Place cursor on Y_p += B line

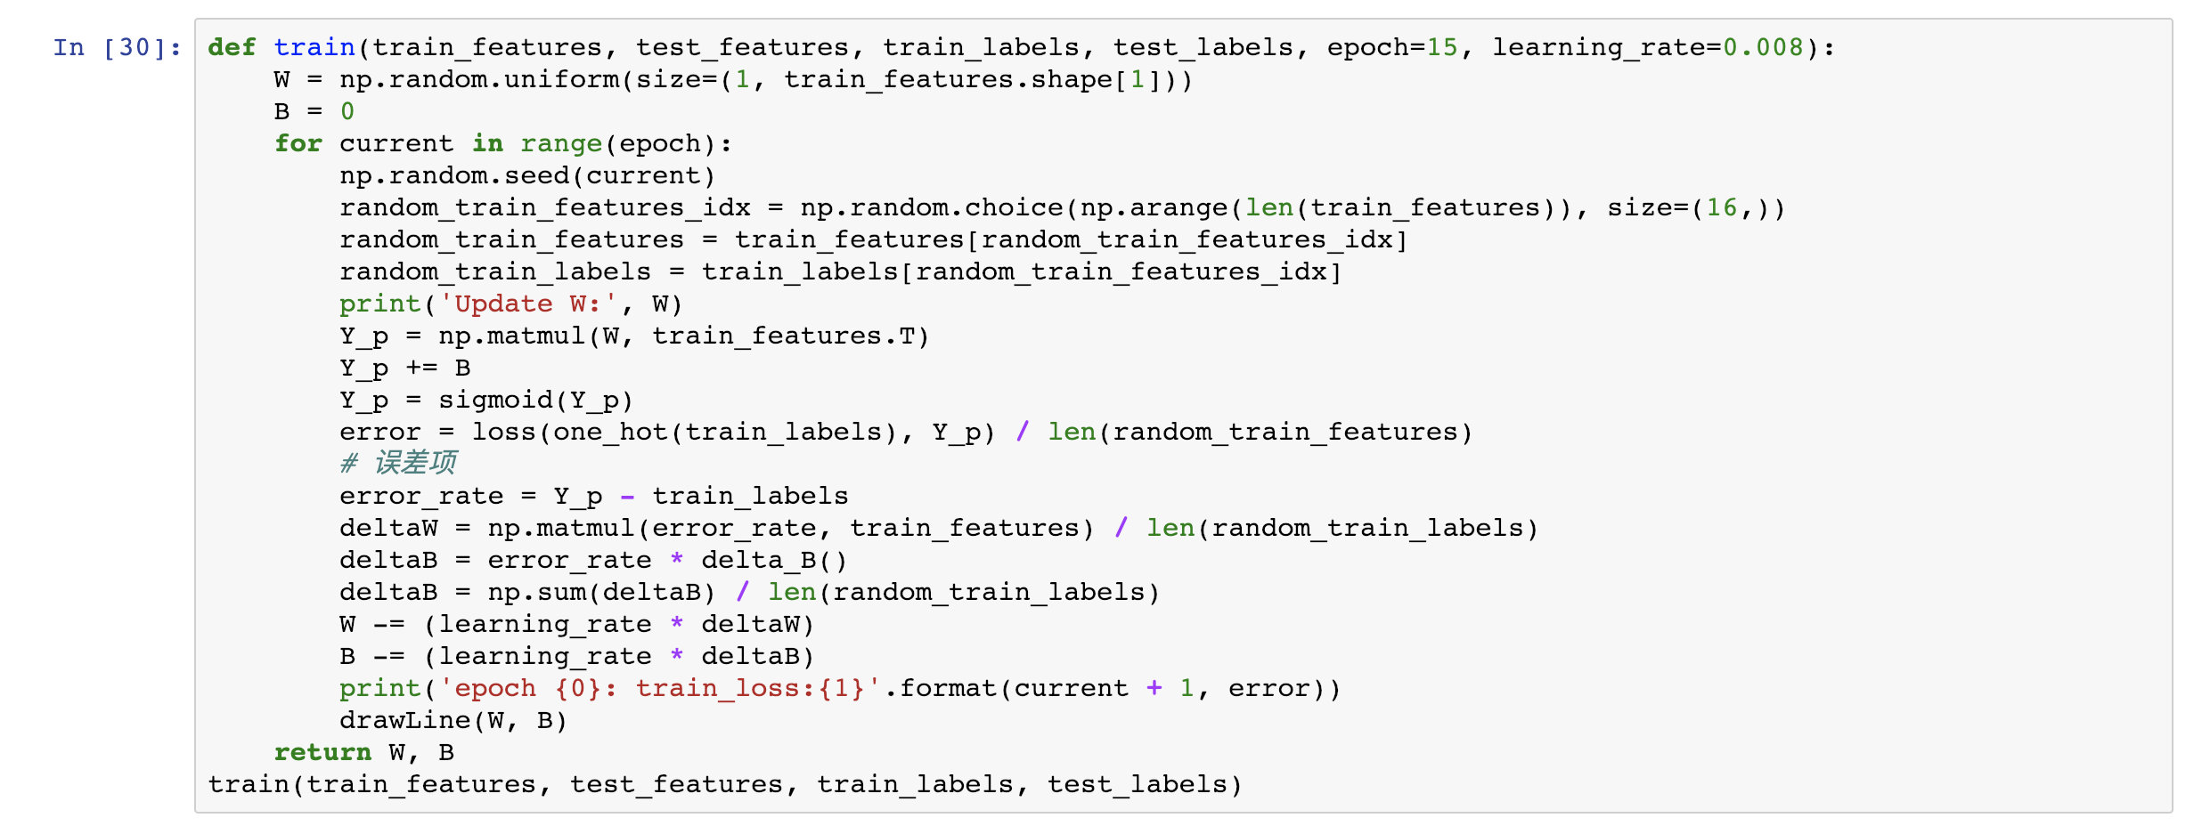click(x=404, y=368)
